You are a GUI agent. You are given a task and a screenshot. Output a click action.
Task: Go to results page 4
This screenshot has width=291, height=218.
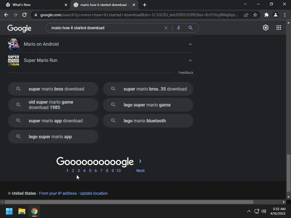pos(84,171)
